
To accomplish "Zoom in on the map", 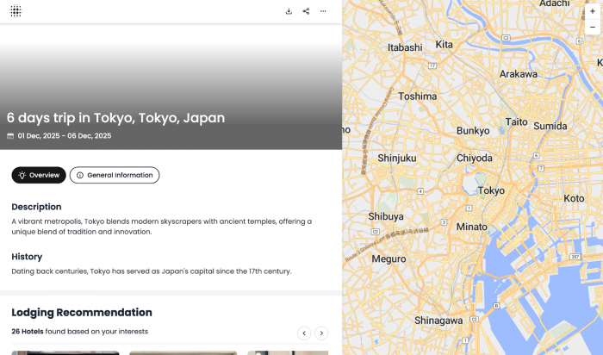I will click(x=592, y=11).
